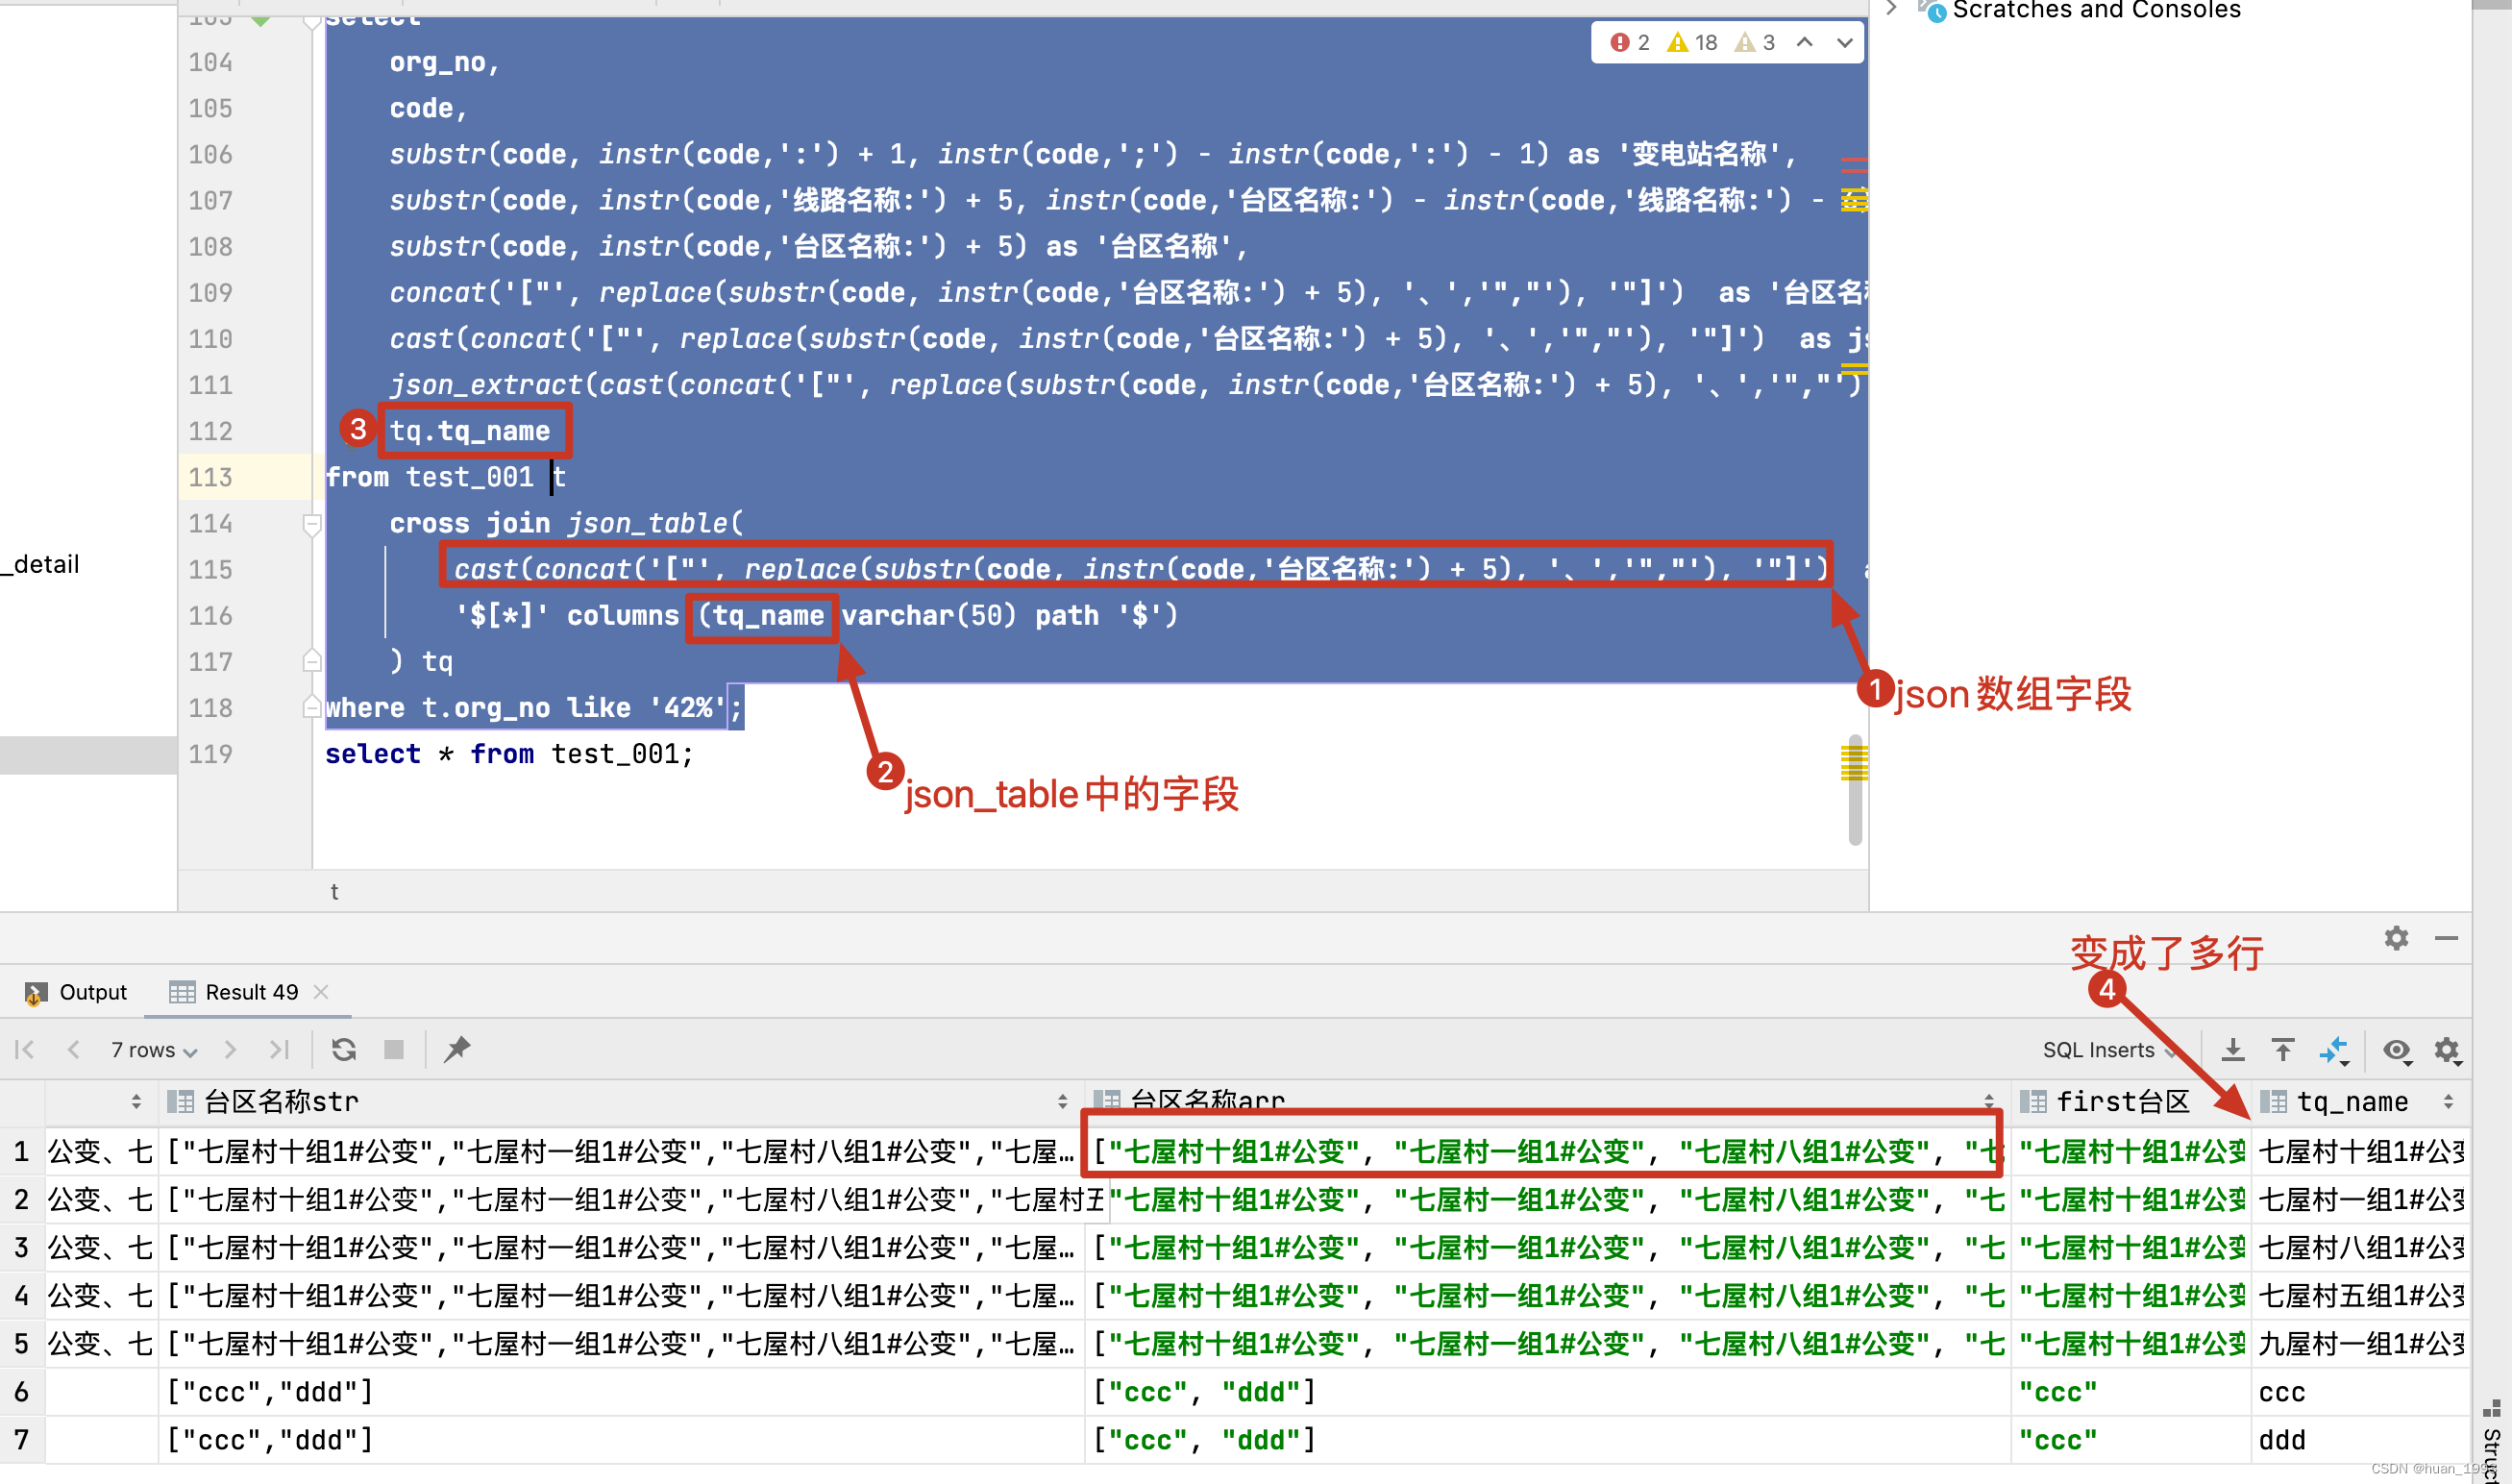Toggle sort on 台区名称str column
2512x1484 pixels.
pyautogui.click(x=1062, y=1101)
